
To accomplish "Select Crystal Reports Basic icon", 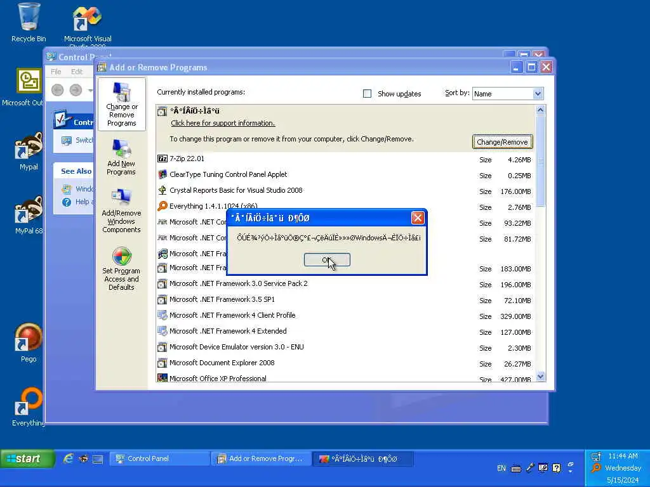I will 162,190.
